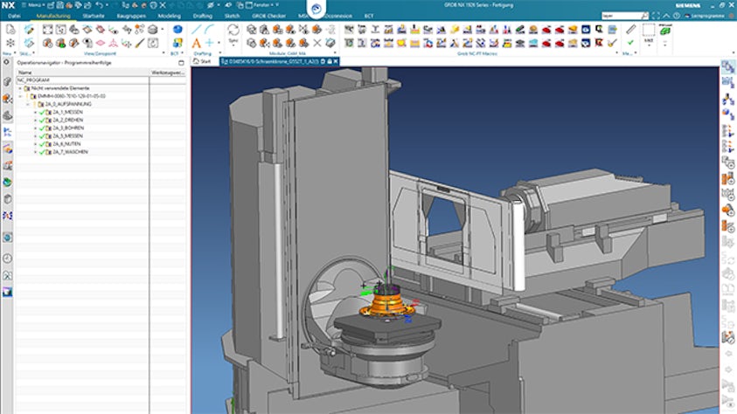Click the blue plus Point tool
This screenshot has width=737, height=414.
[x=210, y=43]
